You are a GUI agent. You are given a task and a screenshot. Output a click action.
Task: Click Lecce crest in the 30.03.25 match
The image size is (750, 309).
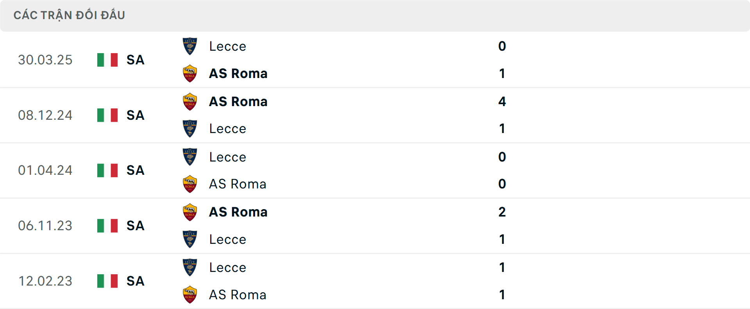[x=190, y=46]
